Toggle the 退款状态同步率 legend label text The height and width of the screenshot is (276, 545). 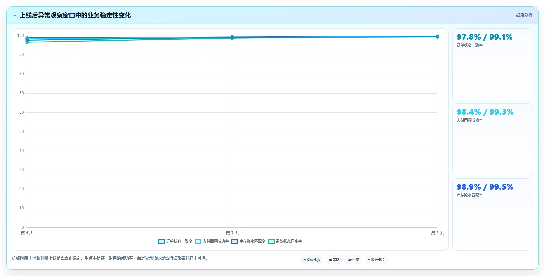click(x=289, y=241)
